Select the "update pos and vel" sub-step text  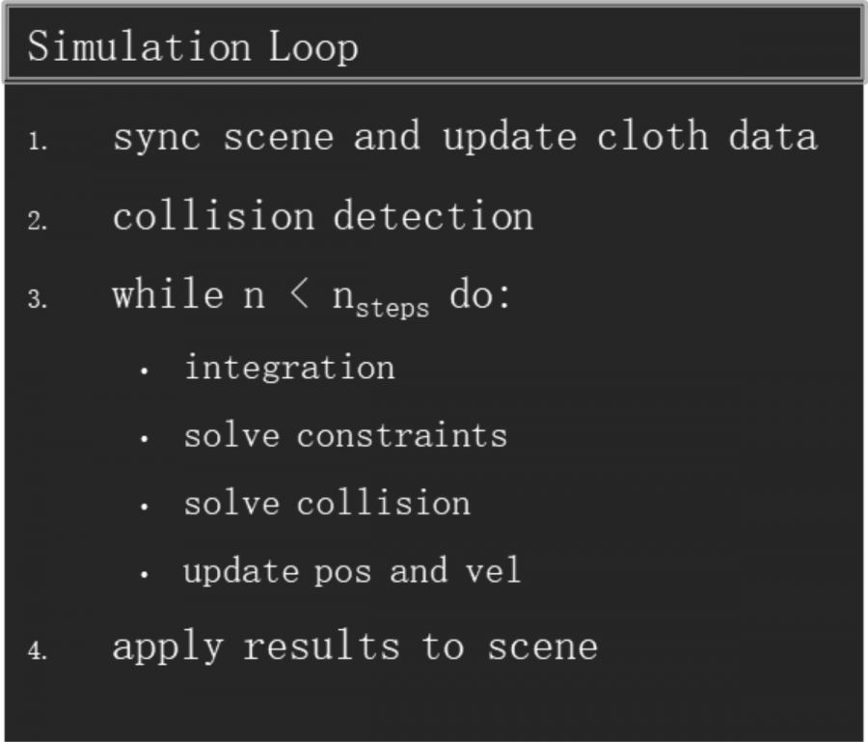(351, 571)
